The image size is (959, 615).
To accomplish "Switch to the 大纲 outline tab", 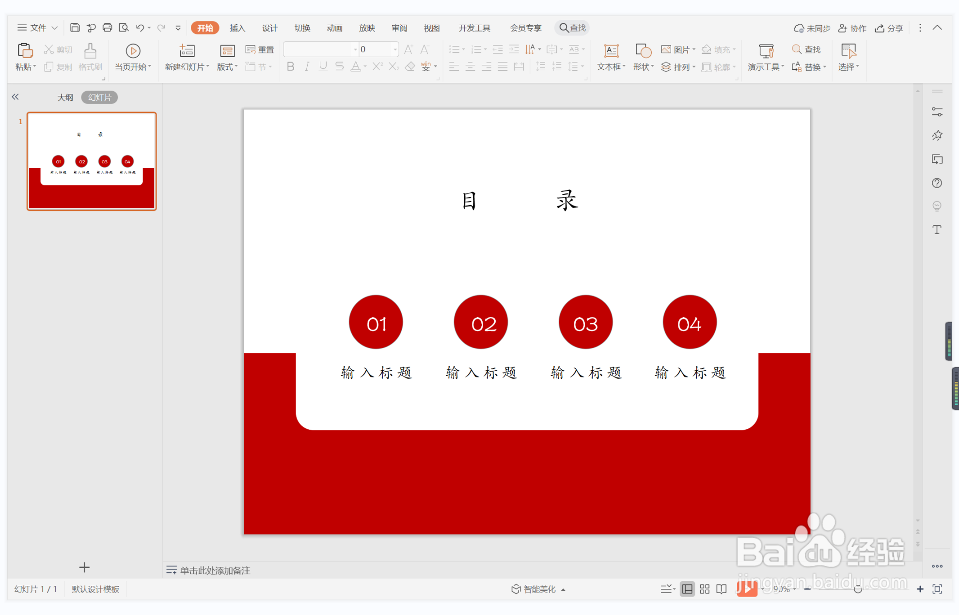I will [65, 97].
